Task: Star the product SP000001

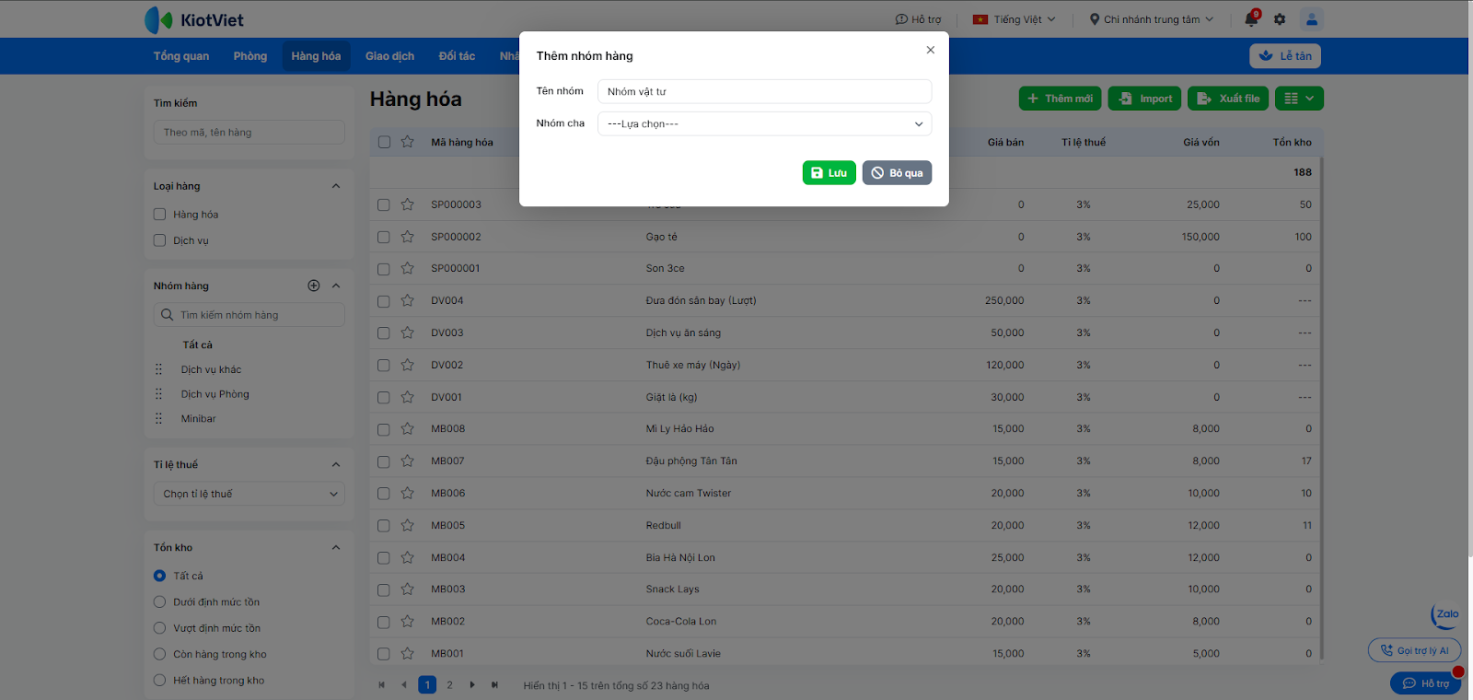Action: (408, 268)
